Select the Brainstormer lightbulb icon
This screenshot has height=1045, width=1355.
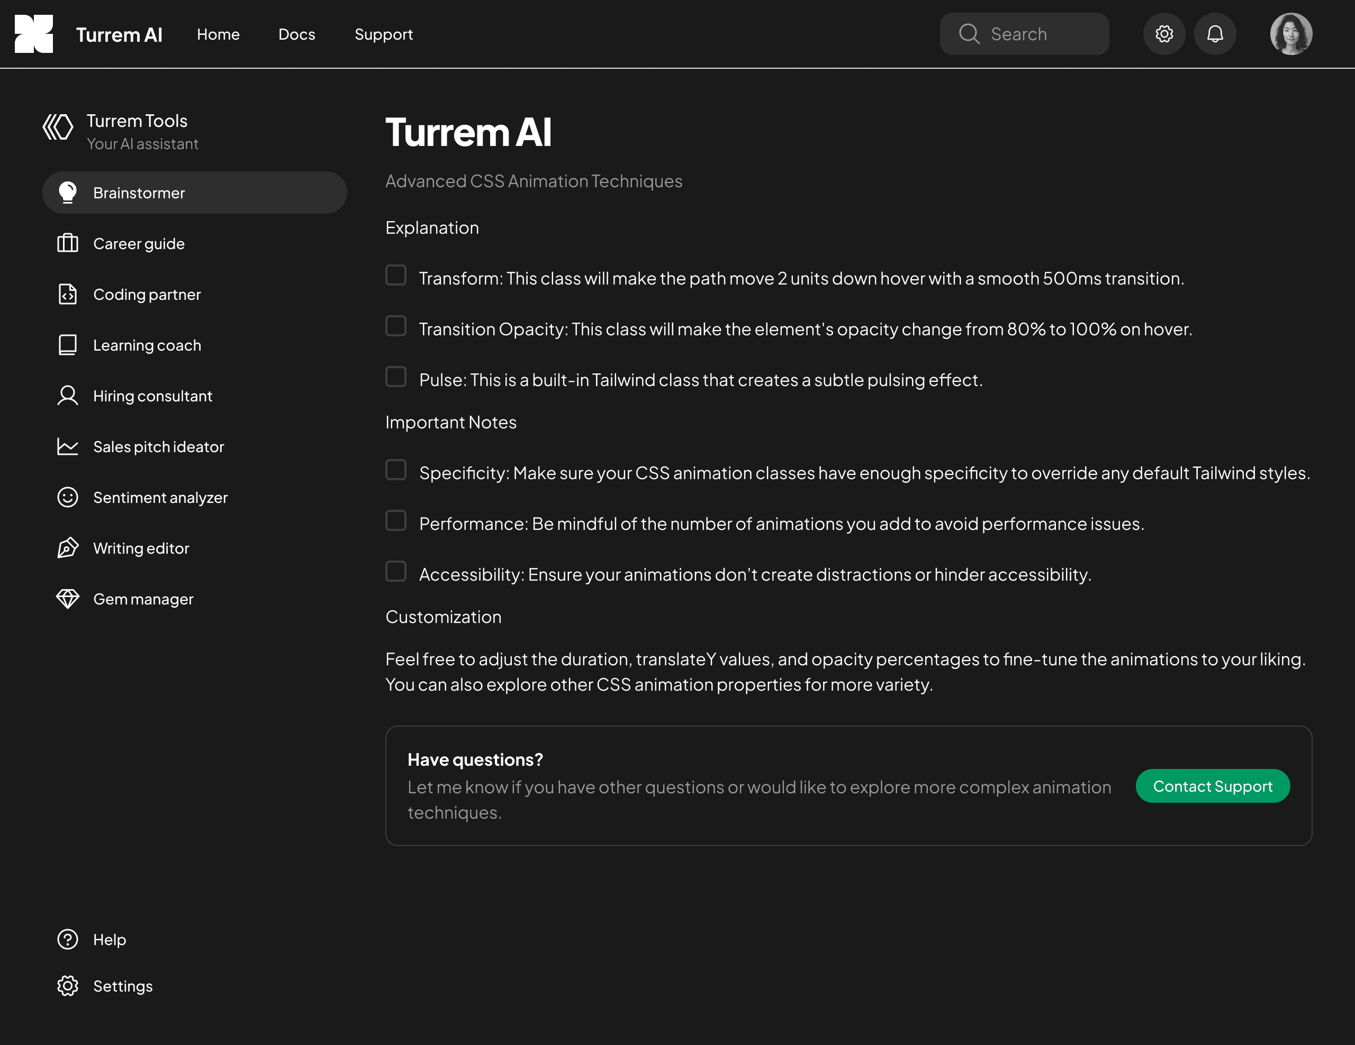67,192
